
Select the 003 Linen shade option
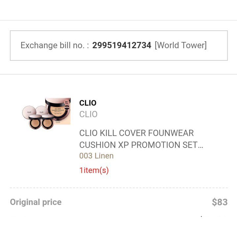pyautogui.click(x=96, y=156)
